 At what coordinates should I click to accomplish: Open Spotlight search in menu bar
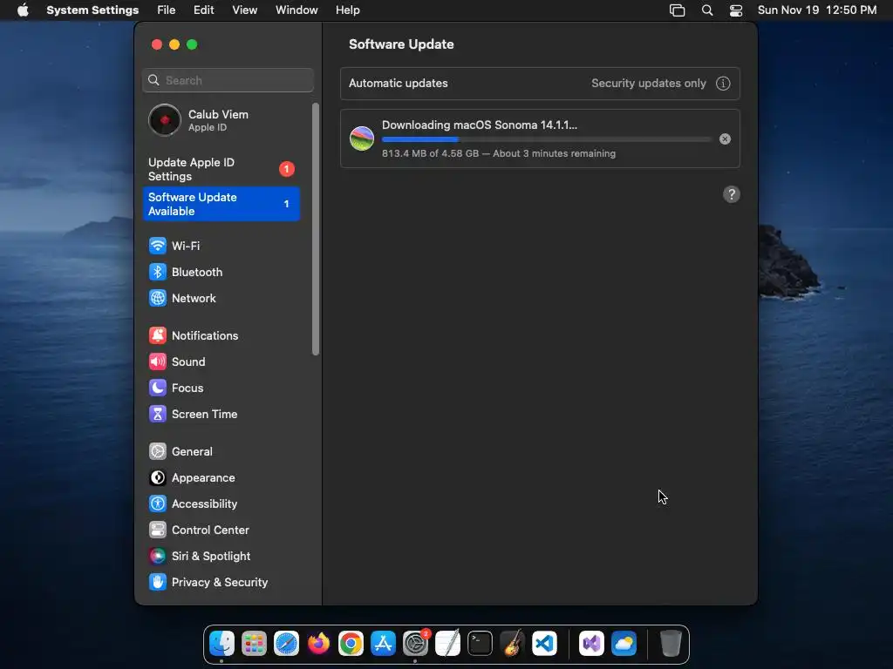[706, 10]
